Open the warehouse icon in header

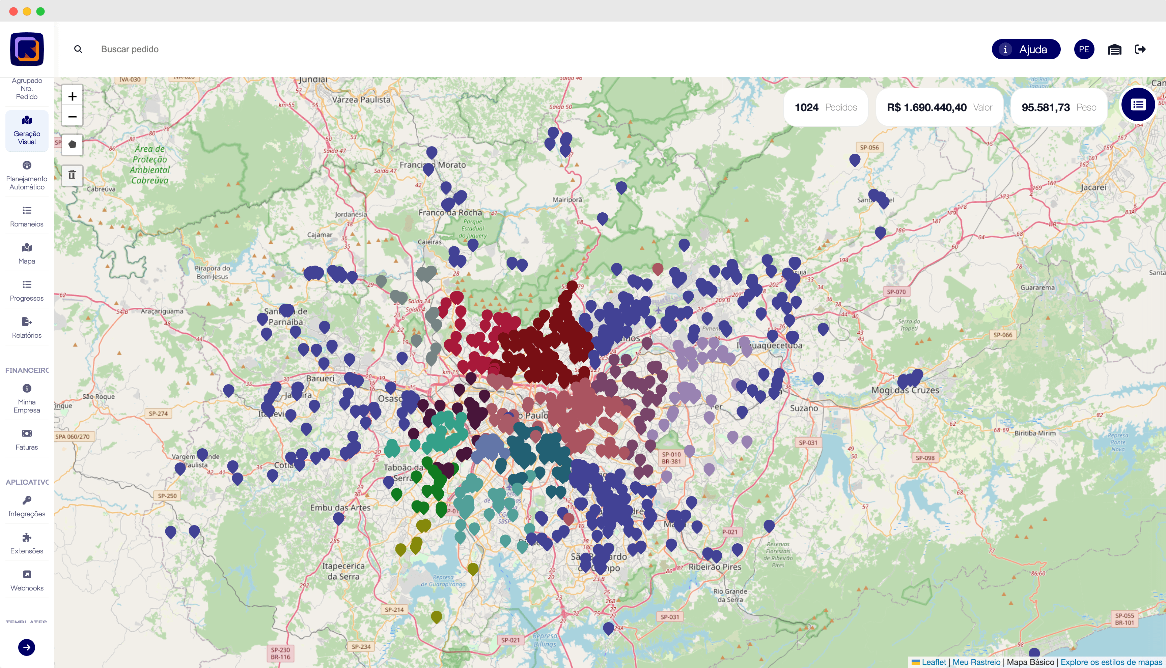pos(1114,50)
